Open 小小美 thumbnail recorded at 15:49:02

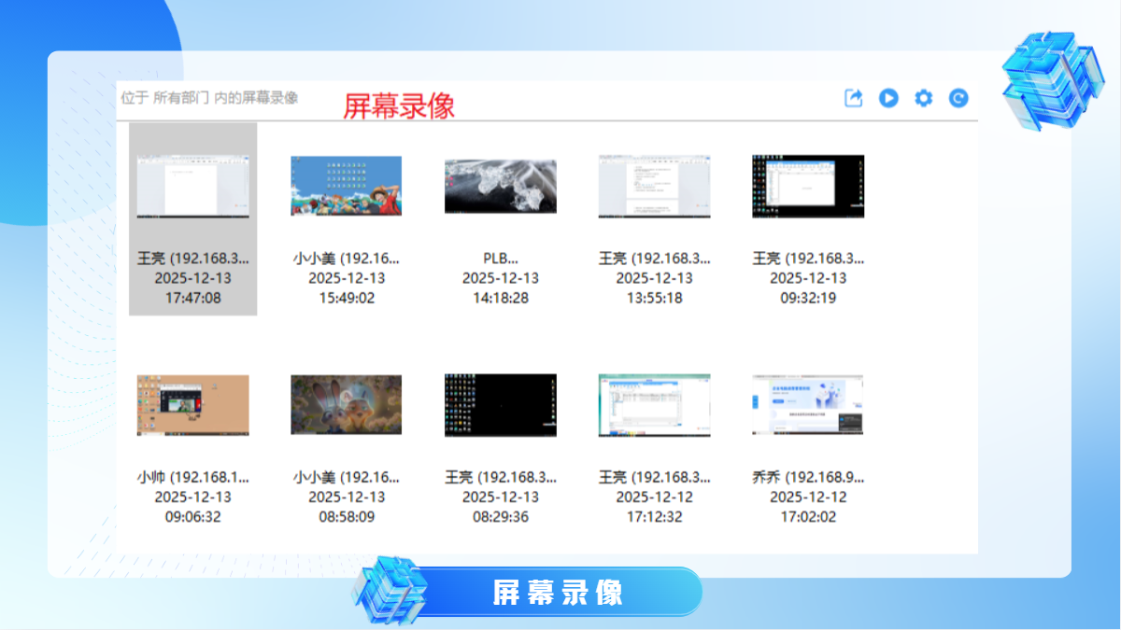[347, 186]
